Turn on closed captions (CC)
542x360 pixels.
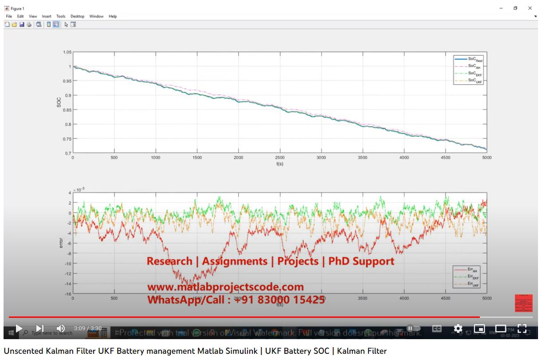point(437,328)
